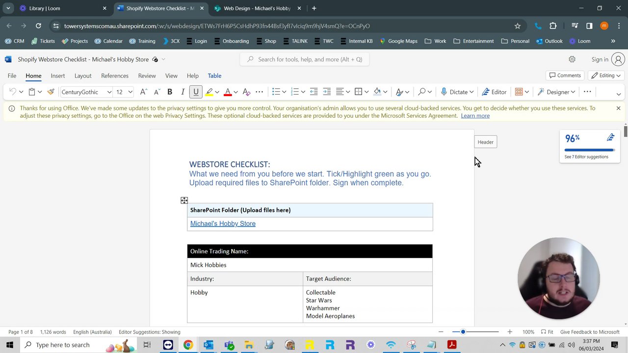628x353 pixels.
Task: Open more font options ellipsis
Action: click(x=260, y=92)
